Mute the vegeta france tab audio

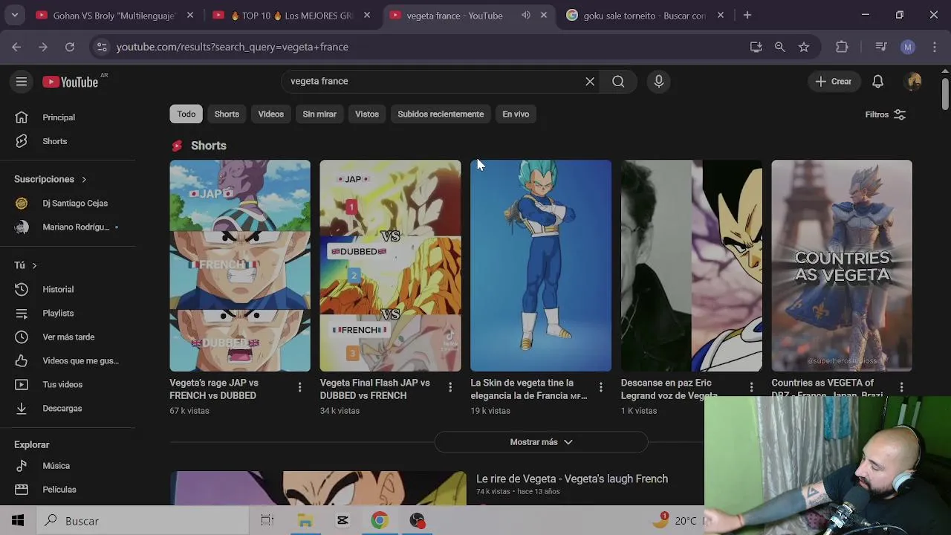point(526,15)
